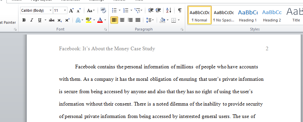This screenshot has width=303, height=122.
Task: Show paragraph marks with pilcrow icon
Action: (x=180, y=10)
